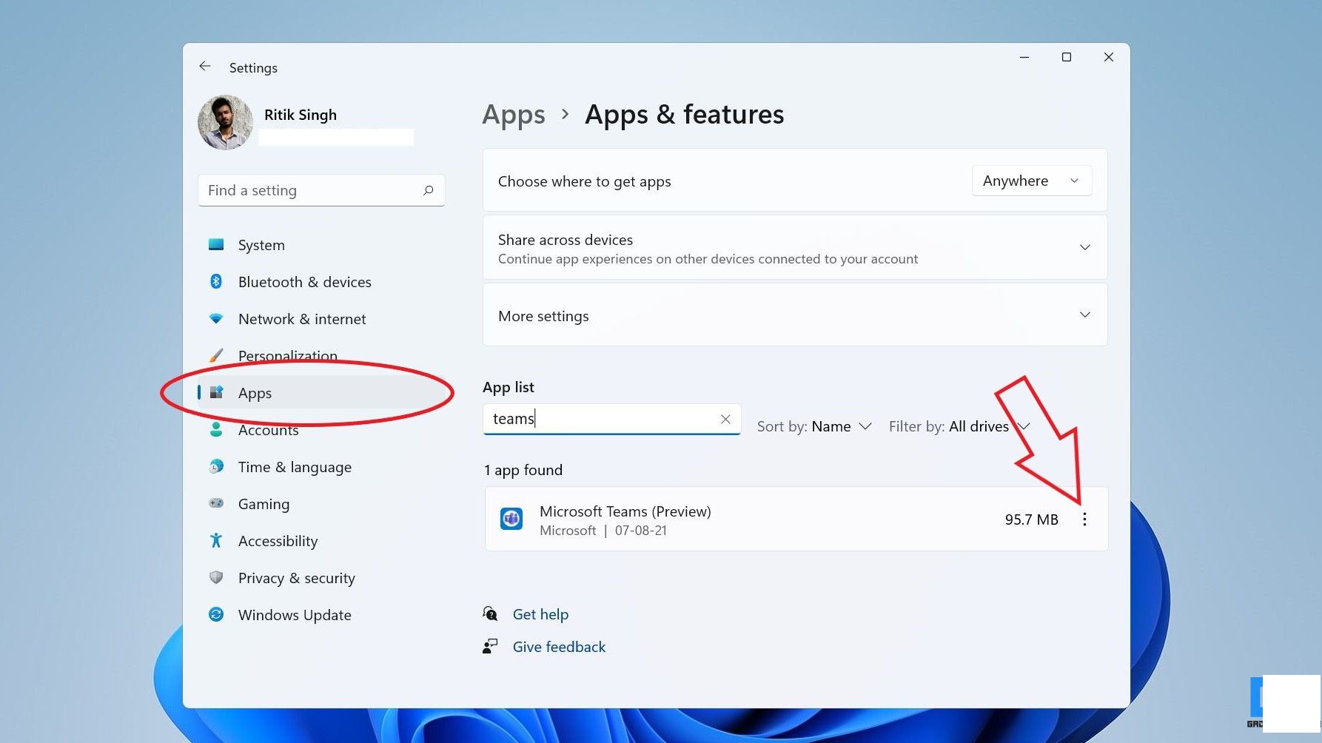This screenshot has width=1322, height=743.
Task: Open the Anywhere dropdown for app sources
Action: [x=1031, y=181]
